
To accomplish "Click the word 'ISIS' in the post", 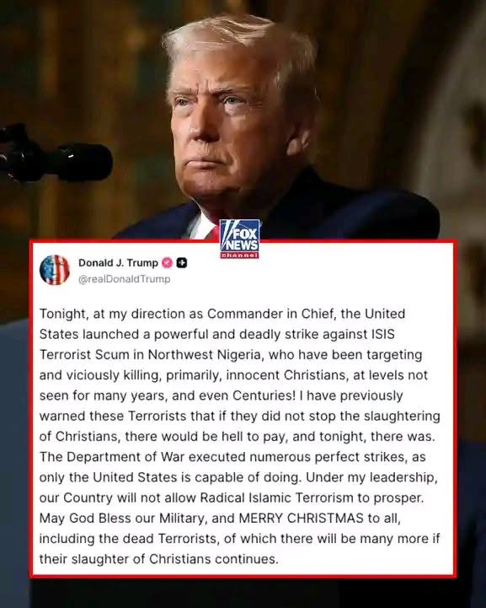I will [383, 334].
